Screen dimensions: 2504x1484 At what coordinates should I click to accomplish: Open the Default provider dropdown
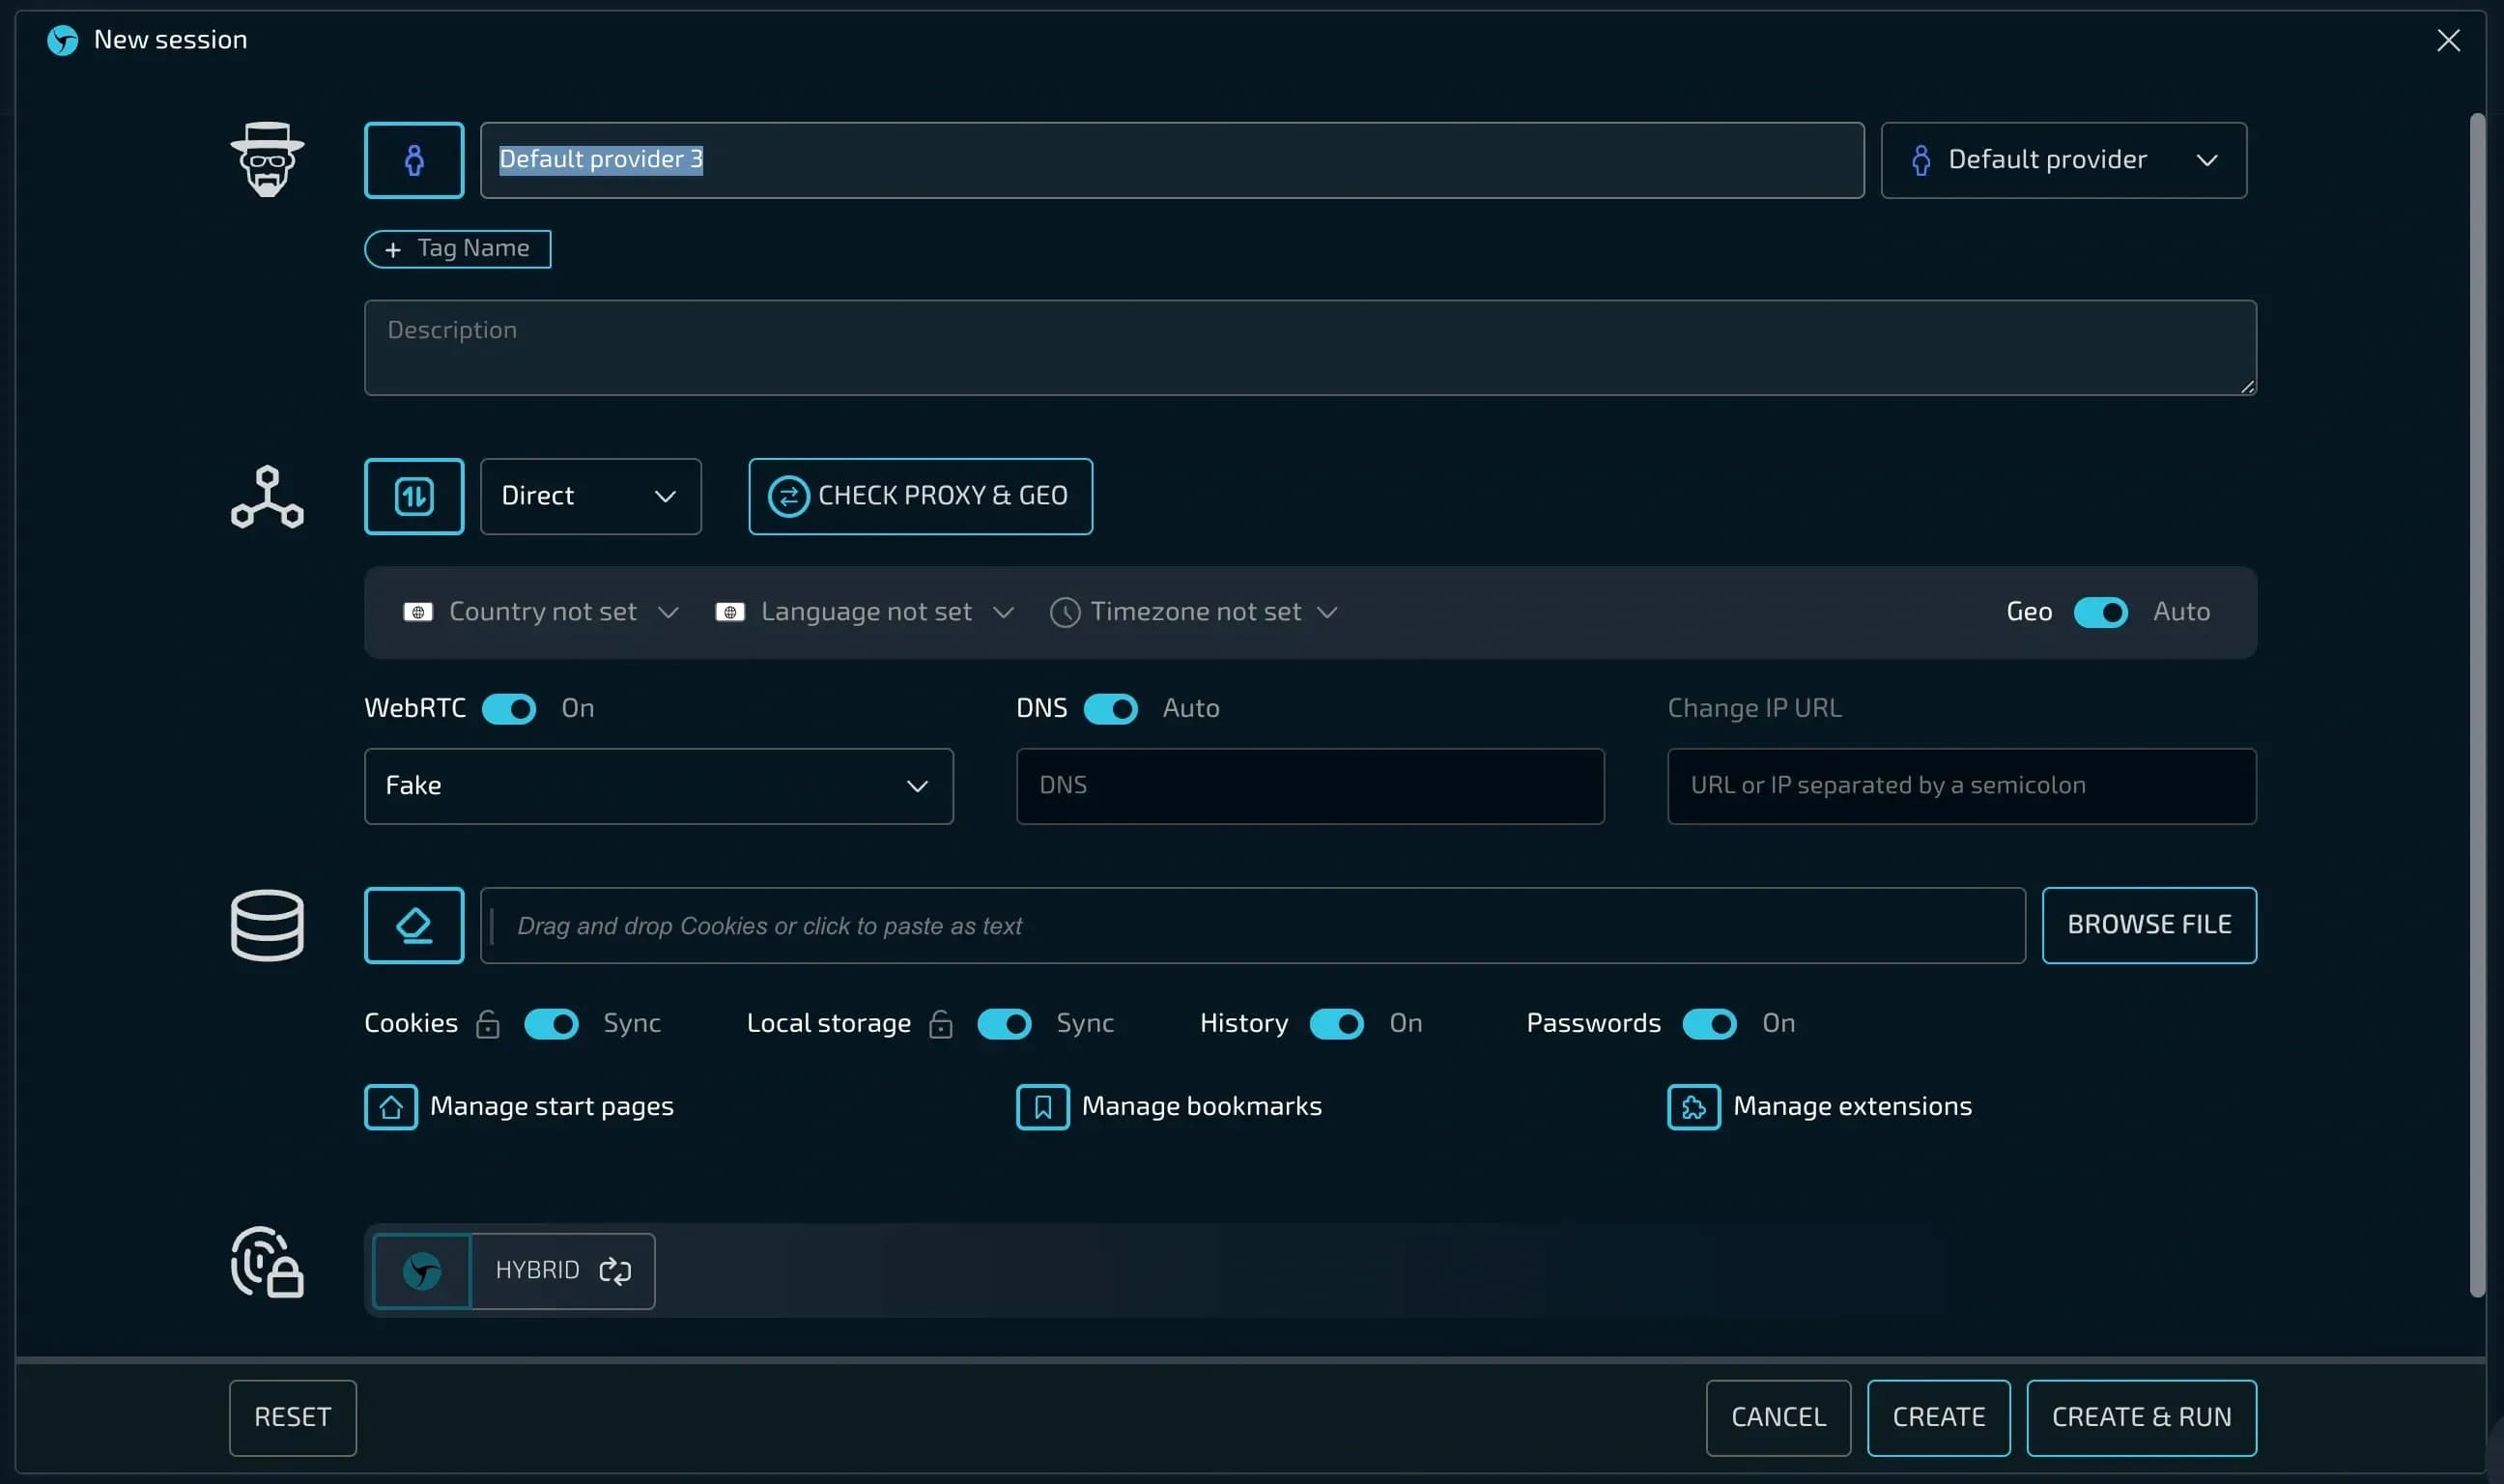pos(2063,160)
